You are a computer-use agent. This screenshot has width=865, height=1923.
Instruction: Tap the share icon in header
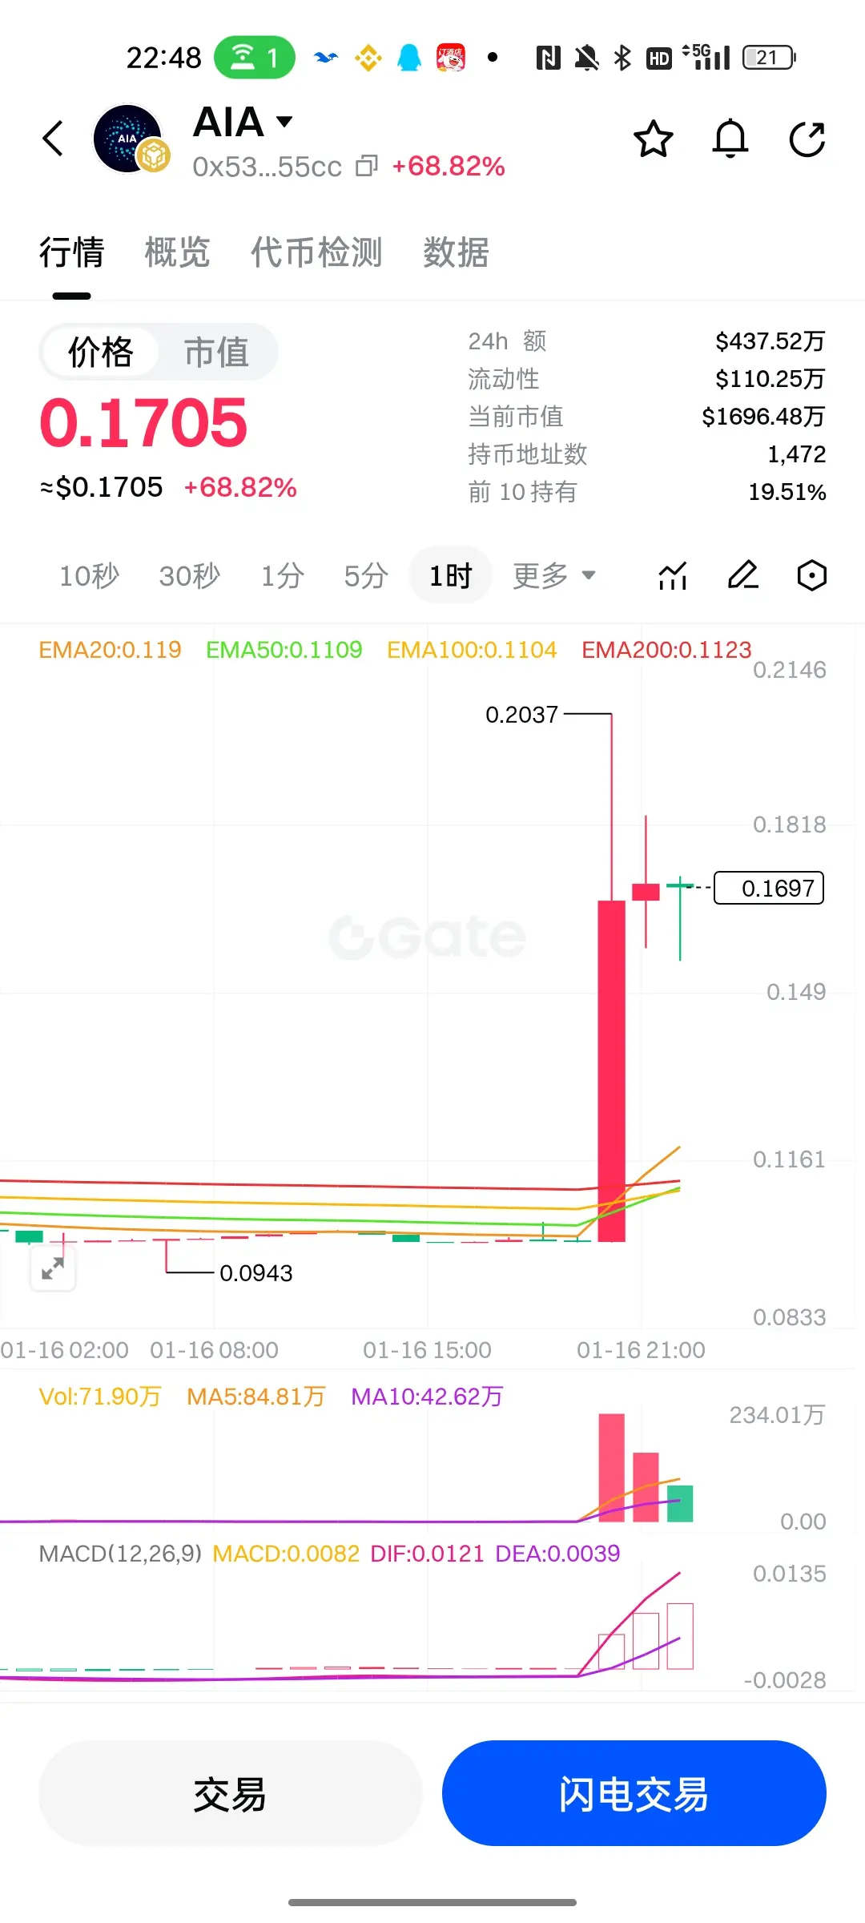click(807, 139)
